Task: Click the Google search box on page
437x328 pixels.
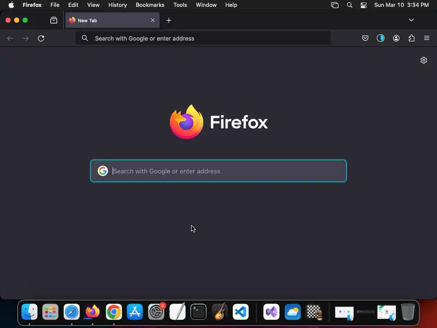Action: pos(218,171)
